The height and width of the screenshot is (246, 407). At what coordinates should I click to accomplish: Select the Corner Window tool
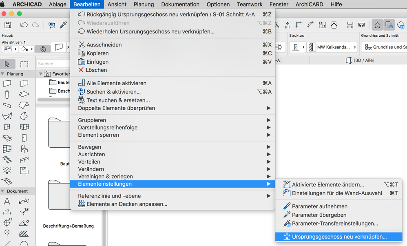point(24,127)
